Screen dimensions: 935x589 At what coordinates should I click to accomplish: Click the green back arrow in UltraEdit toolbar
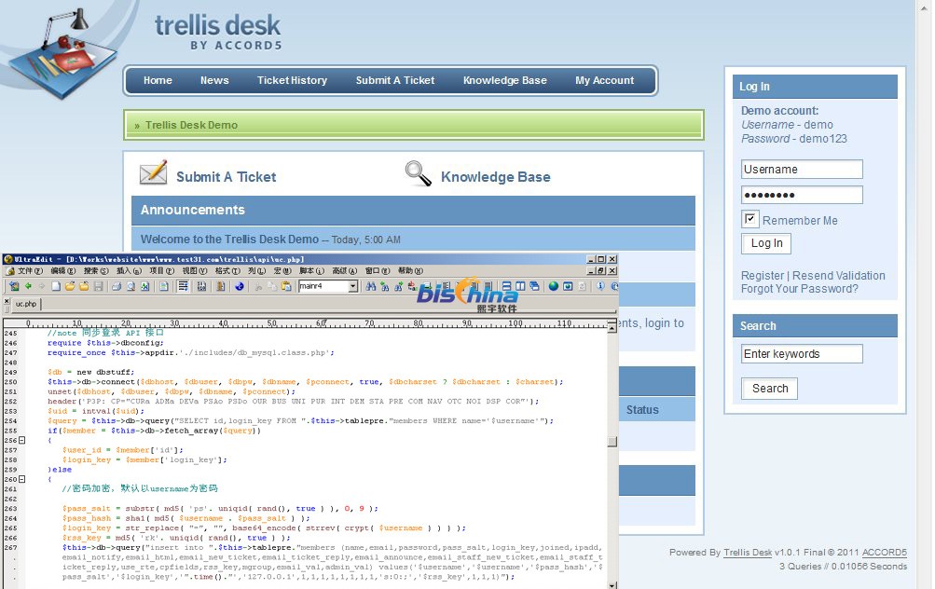(28, 286)
